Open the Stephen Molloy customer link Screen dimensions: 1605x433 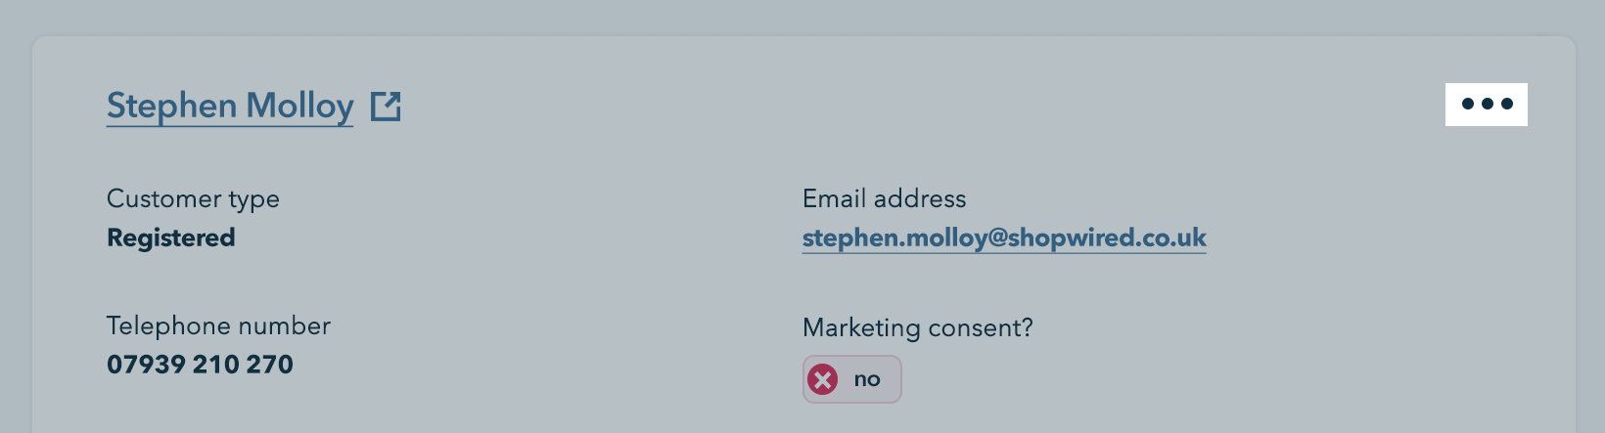[230, 106]
